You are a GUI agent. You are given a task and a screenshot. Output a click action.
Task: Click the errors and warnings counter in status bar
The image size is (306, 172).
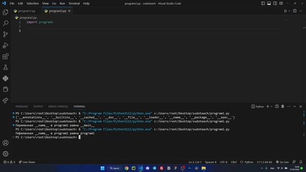[x=9, y=162]
